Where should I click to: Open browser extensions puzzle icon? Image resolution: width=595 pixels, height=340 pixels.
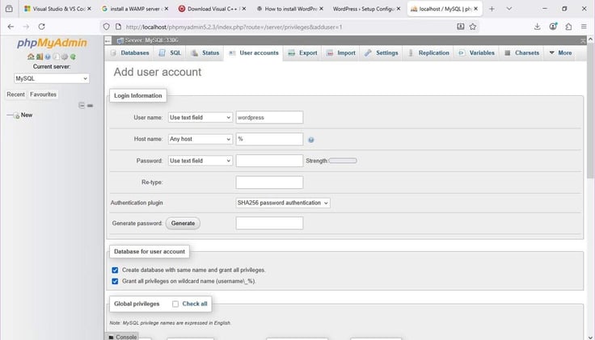coord(568,27)
